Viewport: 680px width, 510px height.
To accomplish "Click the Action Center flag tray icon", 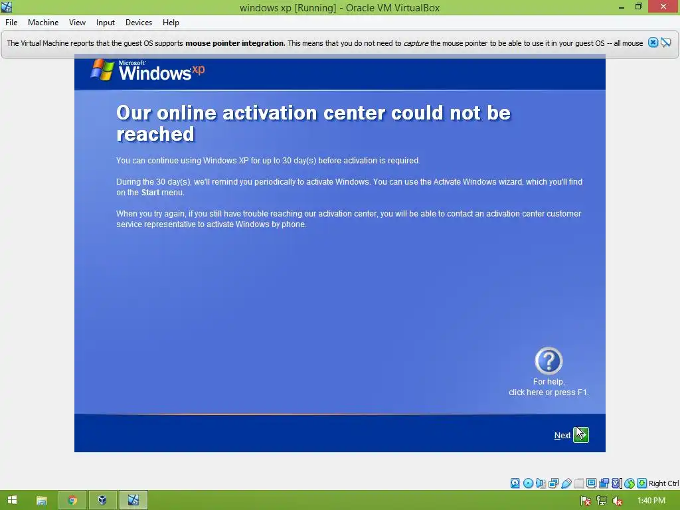I will [586, 501].
